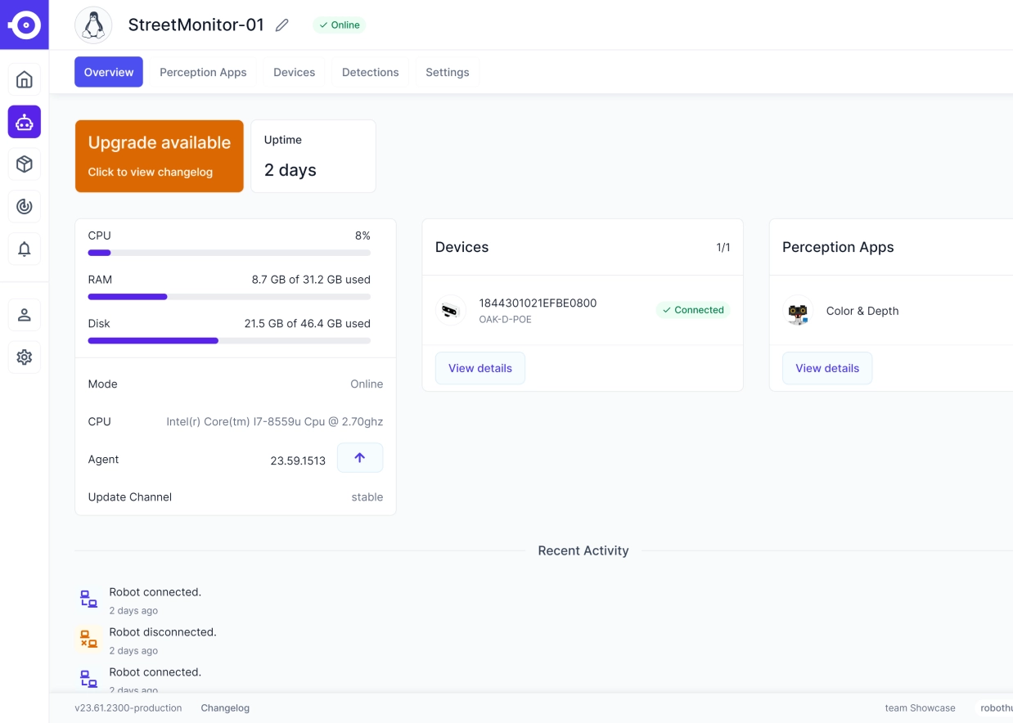Viewport: 1013px width, 723px height.
Task: Open the Changelog link in footer
Action: pyautogui.click(x=225, y=708)
